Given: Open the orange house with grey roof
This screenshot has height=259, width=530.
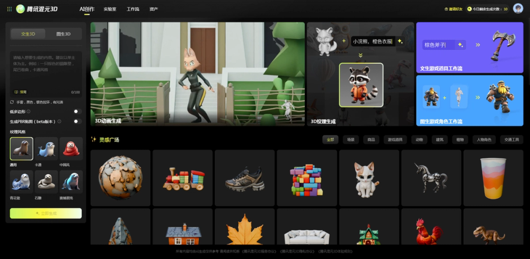Looking at the screenshot, I should [182, 227].
